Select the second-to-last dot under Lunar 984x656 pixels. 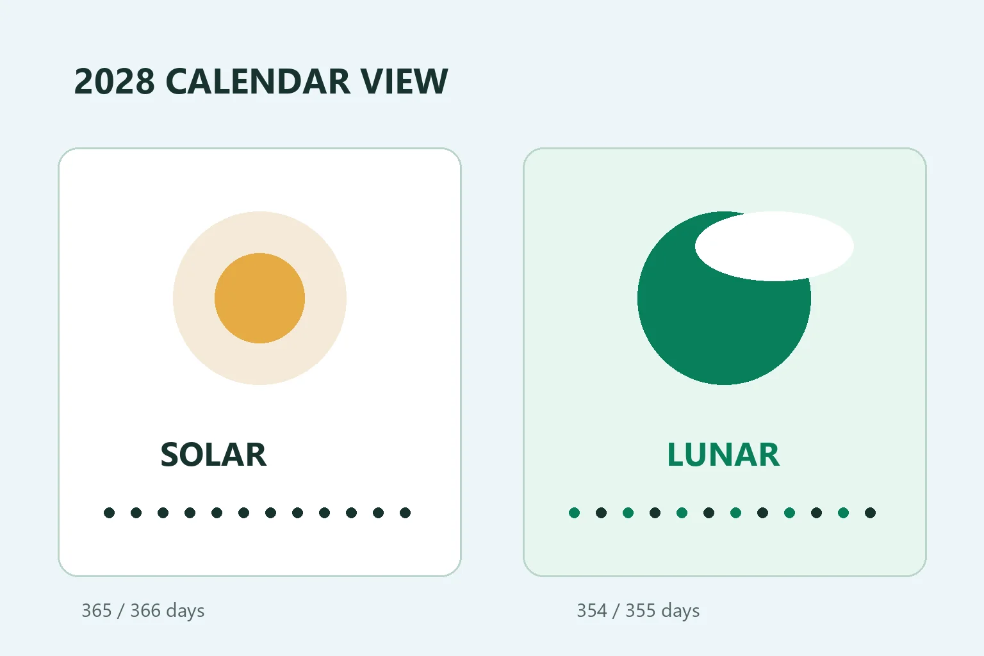[x=843, y=512]
